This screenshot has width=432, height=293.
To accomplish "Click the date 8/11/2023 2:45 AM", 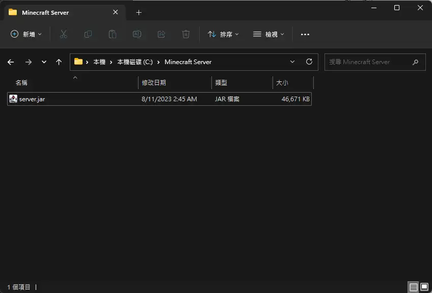I will (x=169, y=99).
